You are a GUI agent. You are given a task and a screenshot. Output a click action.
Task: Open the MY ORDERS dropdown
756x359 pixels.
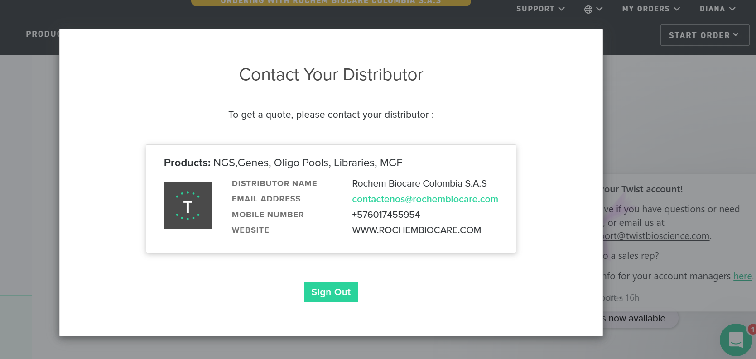click(x=650, y=9)
